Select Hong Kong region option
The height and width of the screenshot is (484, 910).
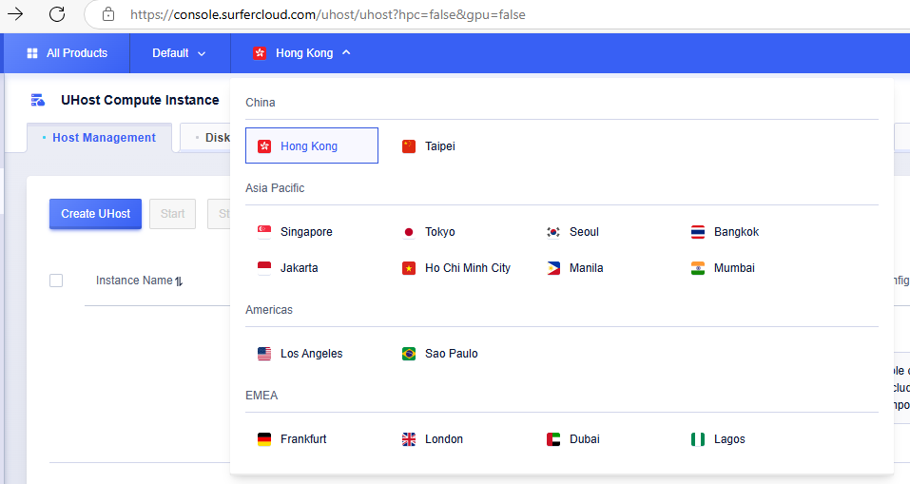312,145
